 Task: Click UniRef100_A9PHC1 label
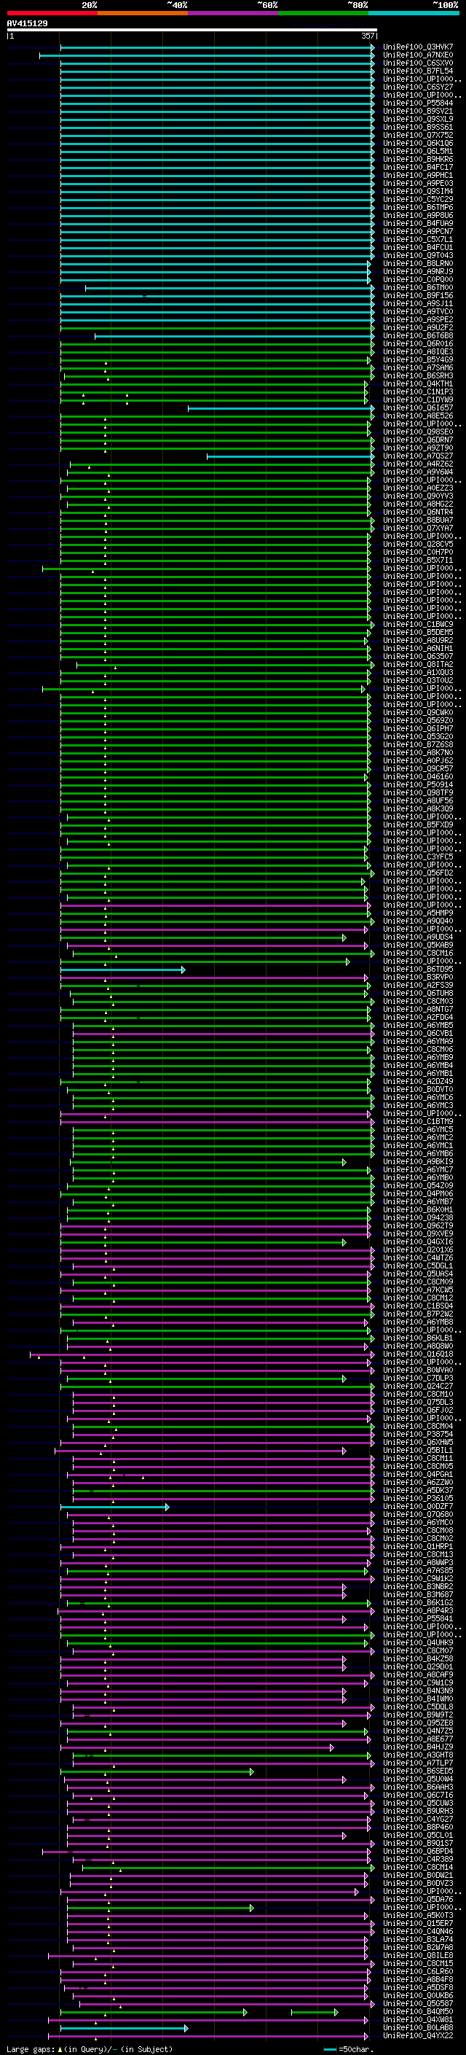[418, 176]
